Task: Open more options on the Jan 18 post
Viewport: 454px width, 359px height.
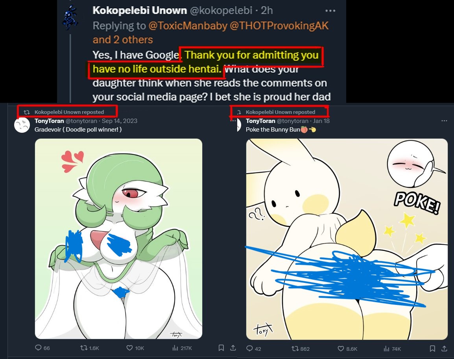Action: (445, 121)
